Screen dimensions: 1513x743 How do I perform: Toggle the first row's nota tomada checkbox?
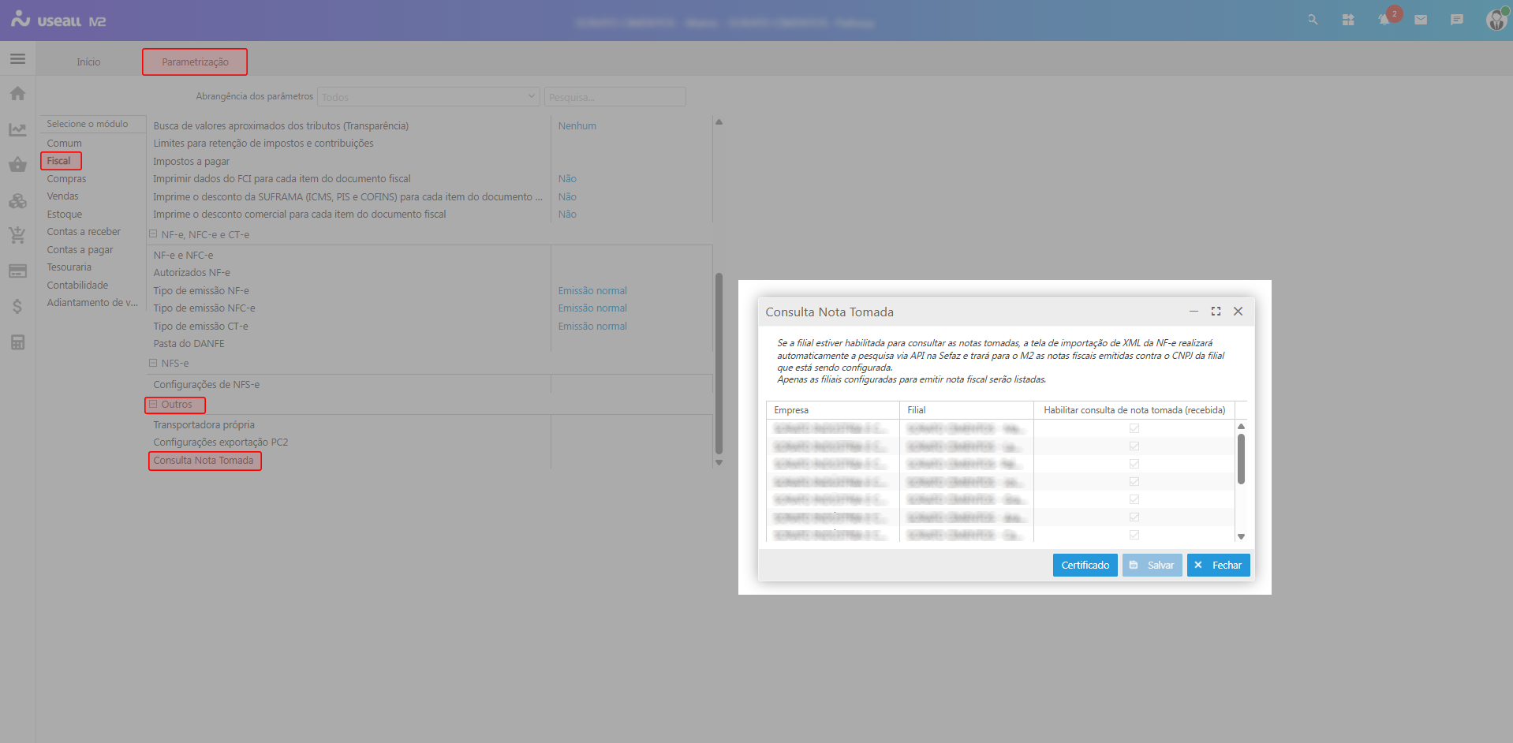(1134, 428)
